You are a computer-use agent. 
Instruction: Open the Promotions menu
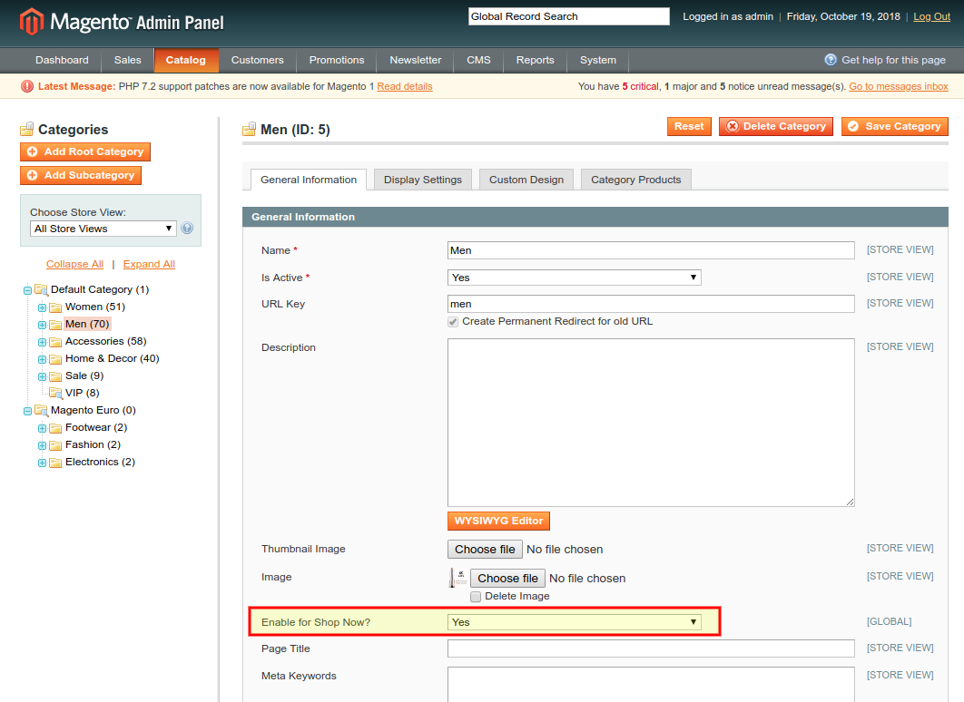tap(337, 60)
